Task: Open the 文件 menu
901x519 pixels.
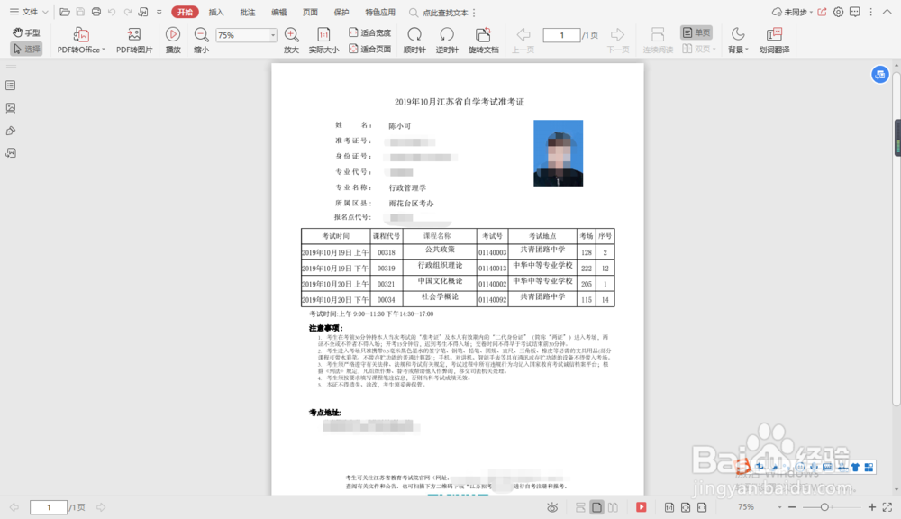Action: pyautogui.click(x=29, y=12)
